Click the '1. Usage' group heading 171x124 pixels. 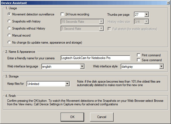(x=11, y=8)
